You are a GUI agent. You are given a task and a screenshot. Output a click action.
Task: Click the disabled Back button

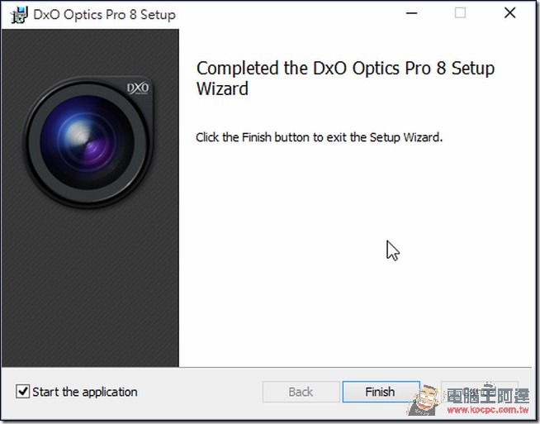[x=301, y=392]
